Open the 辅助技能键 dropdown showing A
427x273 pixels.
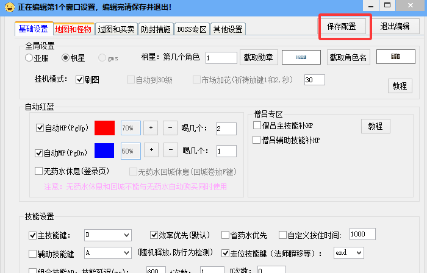click(x=108, y=252)
